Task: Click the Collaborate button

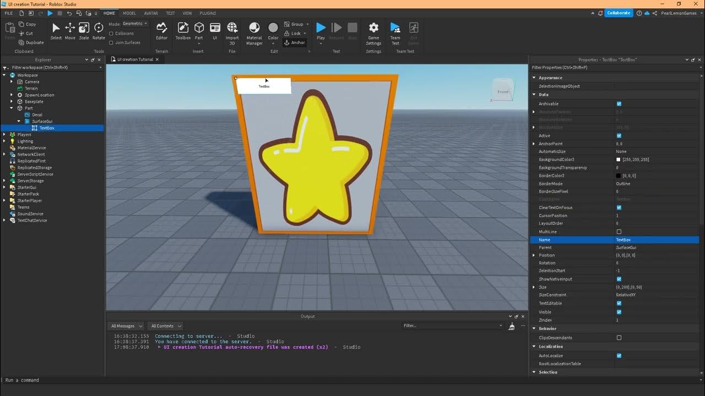Action: tap(619, 13)
